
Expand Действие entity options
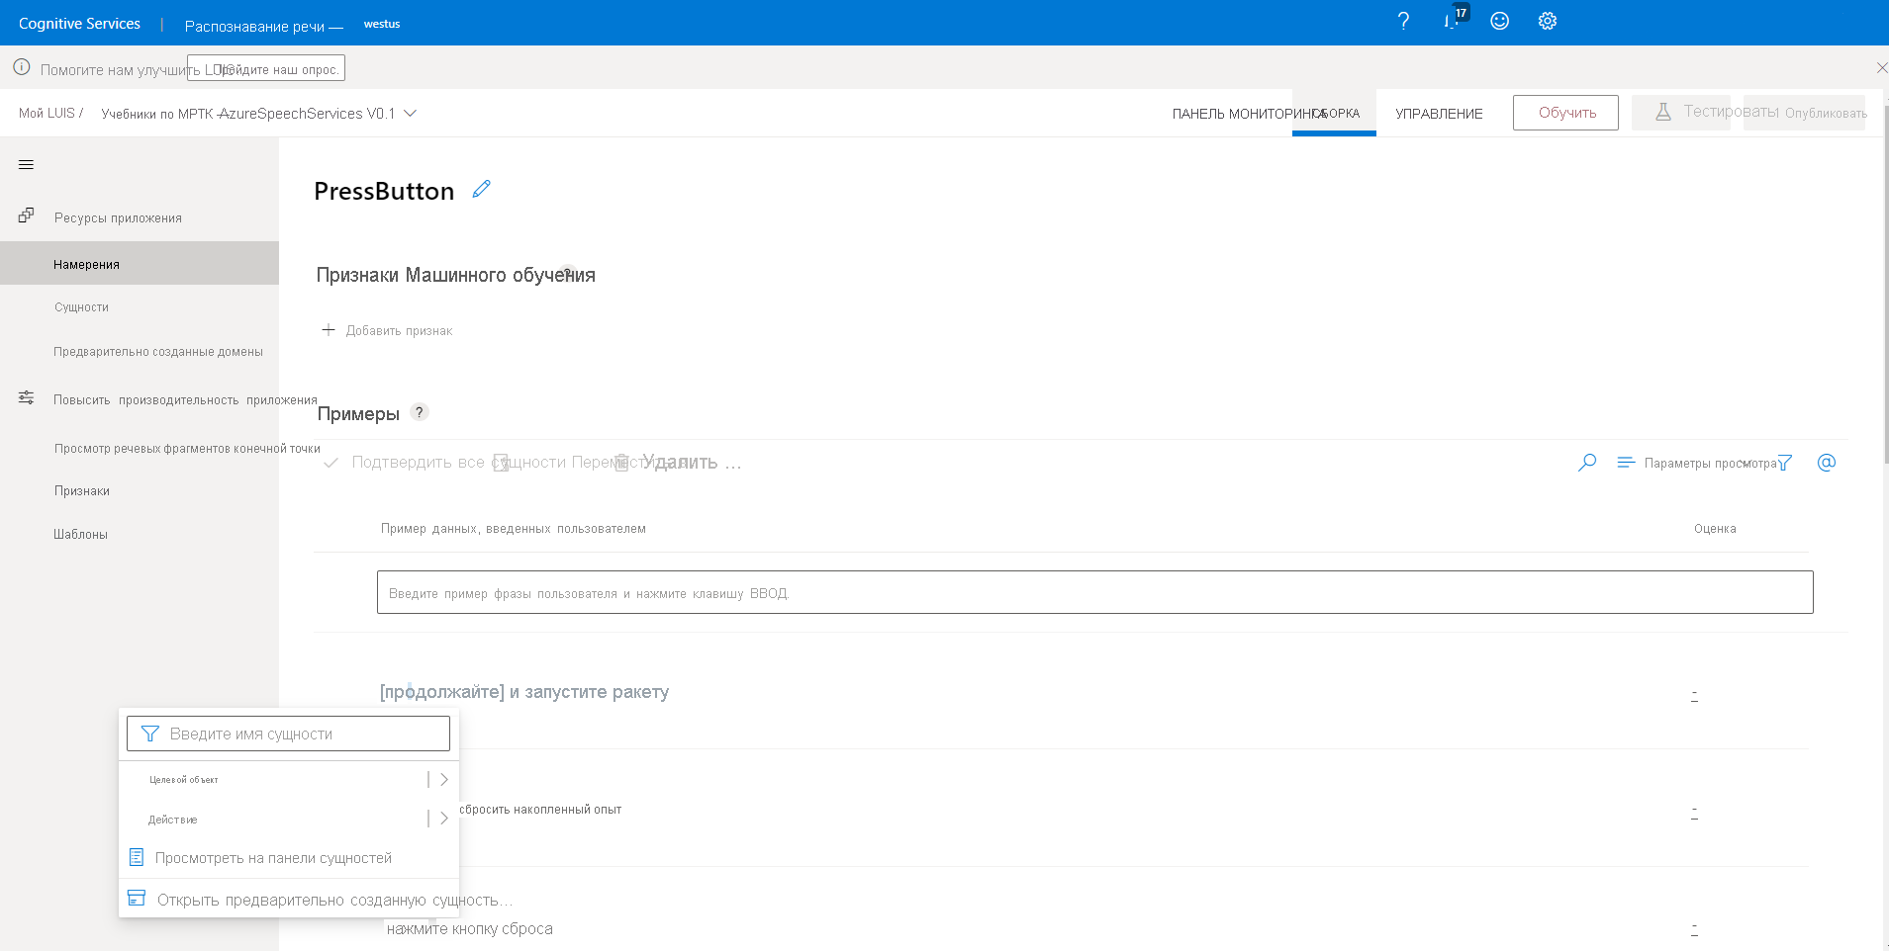pos(443,819)
